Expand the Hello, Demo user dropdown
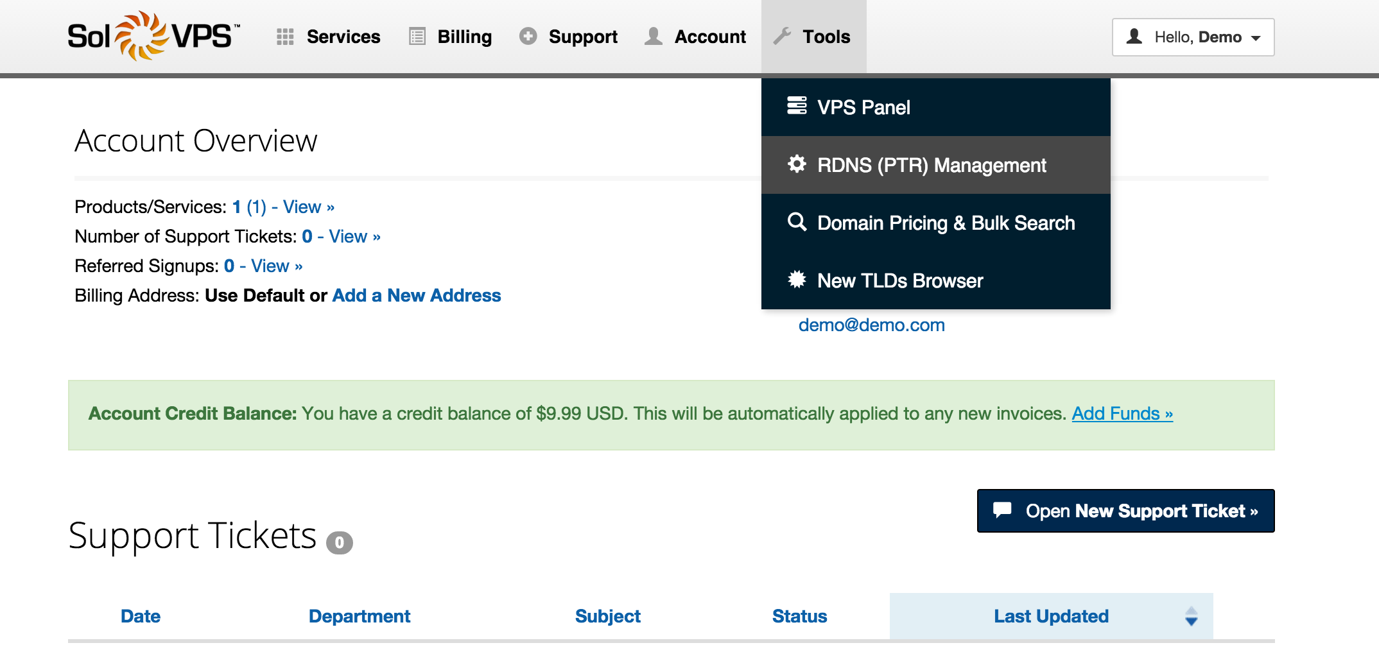The width and height of the screenshot is (1379, 652). [1193, 37]
